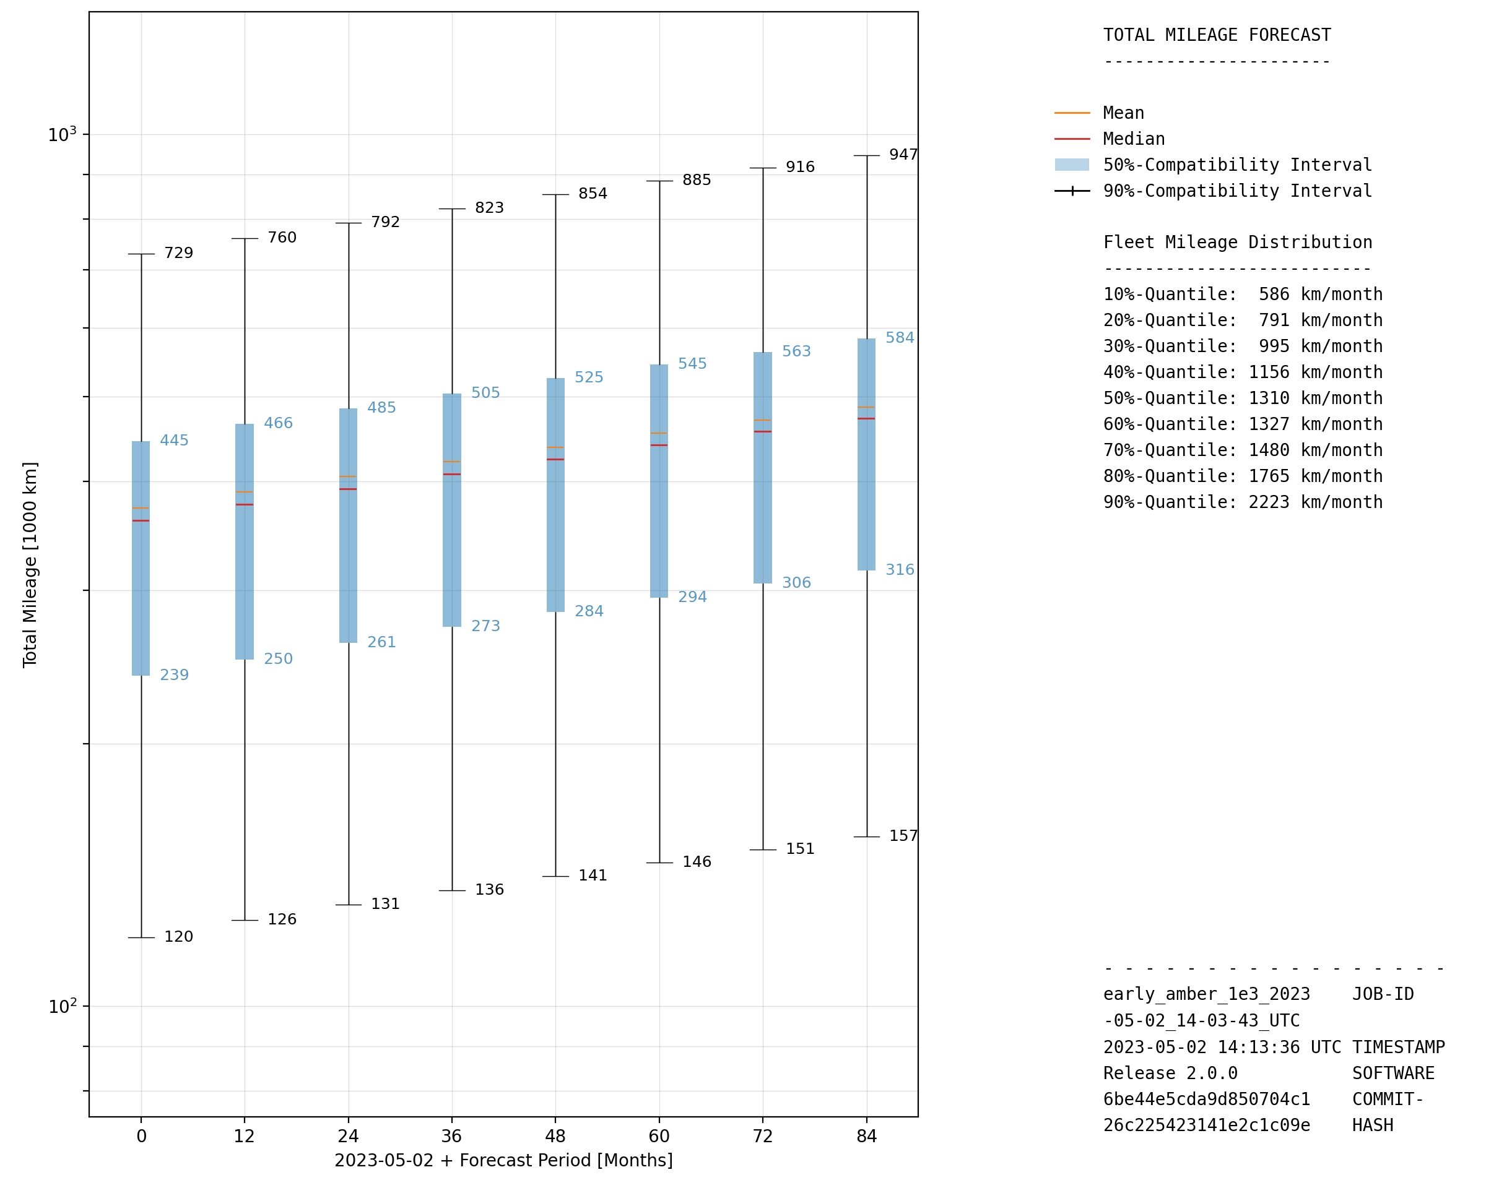Click the 50%-Quantile 1310 km/month line
Viewport: 1486px width, 1188px height.
click(1242, 398)
